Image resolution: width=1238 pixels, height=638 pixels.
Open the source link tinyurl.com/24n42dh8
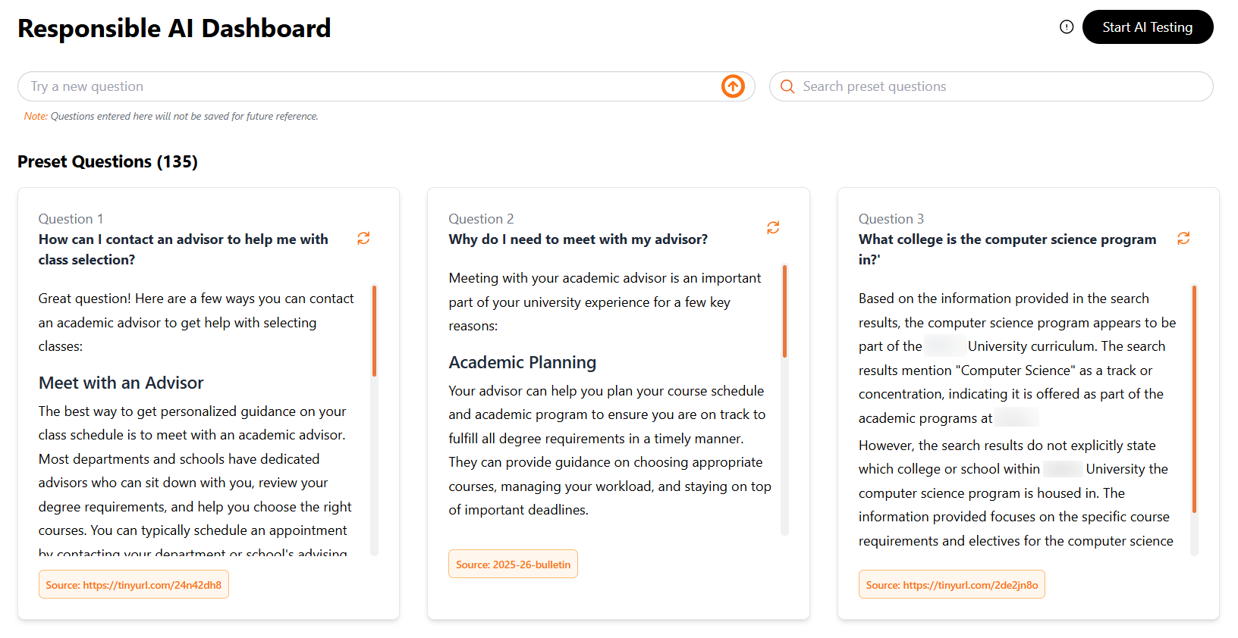click(x=134, y=584)
